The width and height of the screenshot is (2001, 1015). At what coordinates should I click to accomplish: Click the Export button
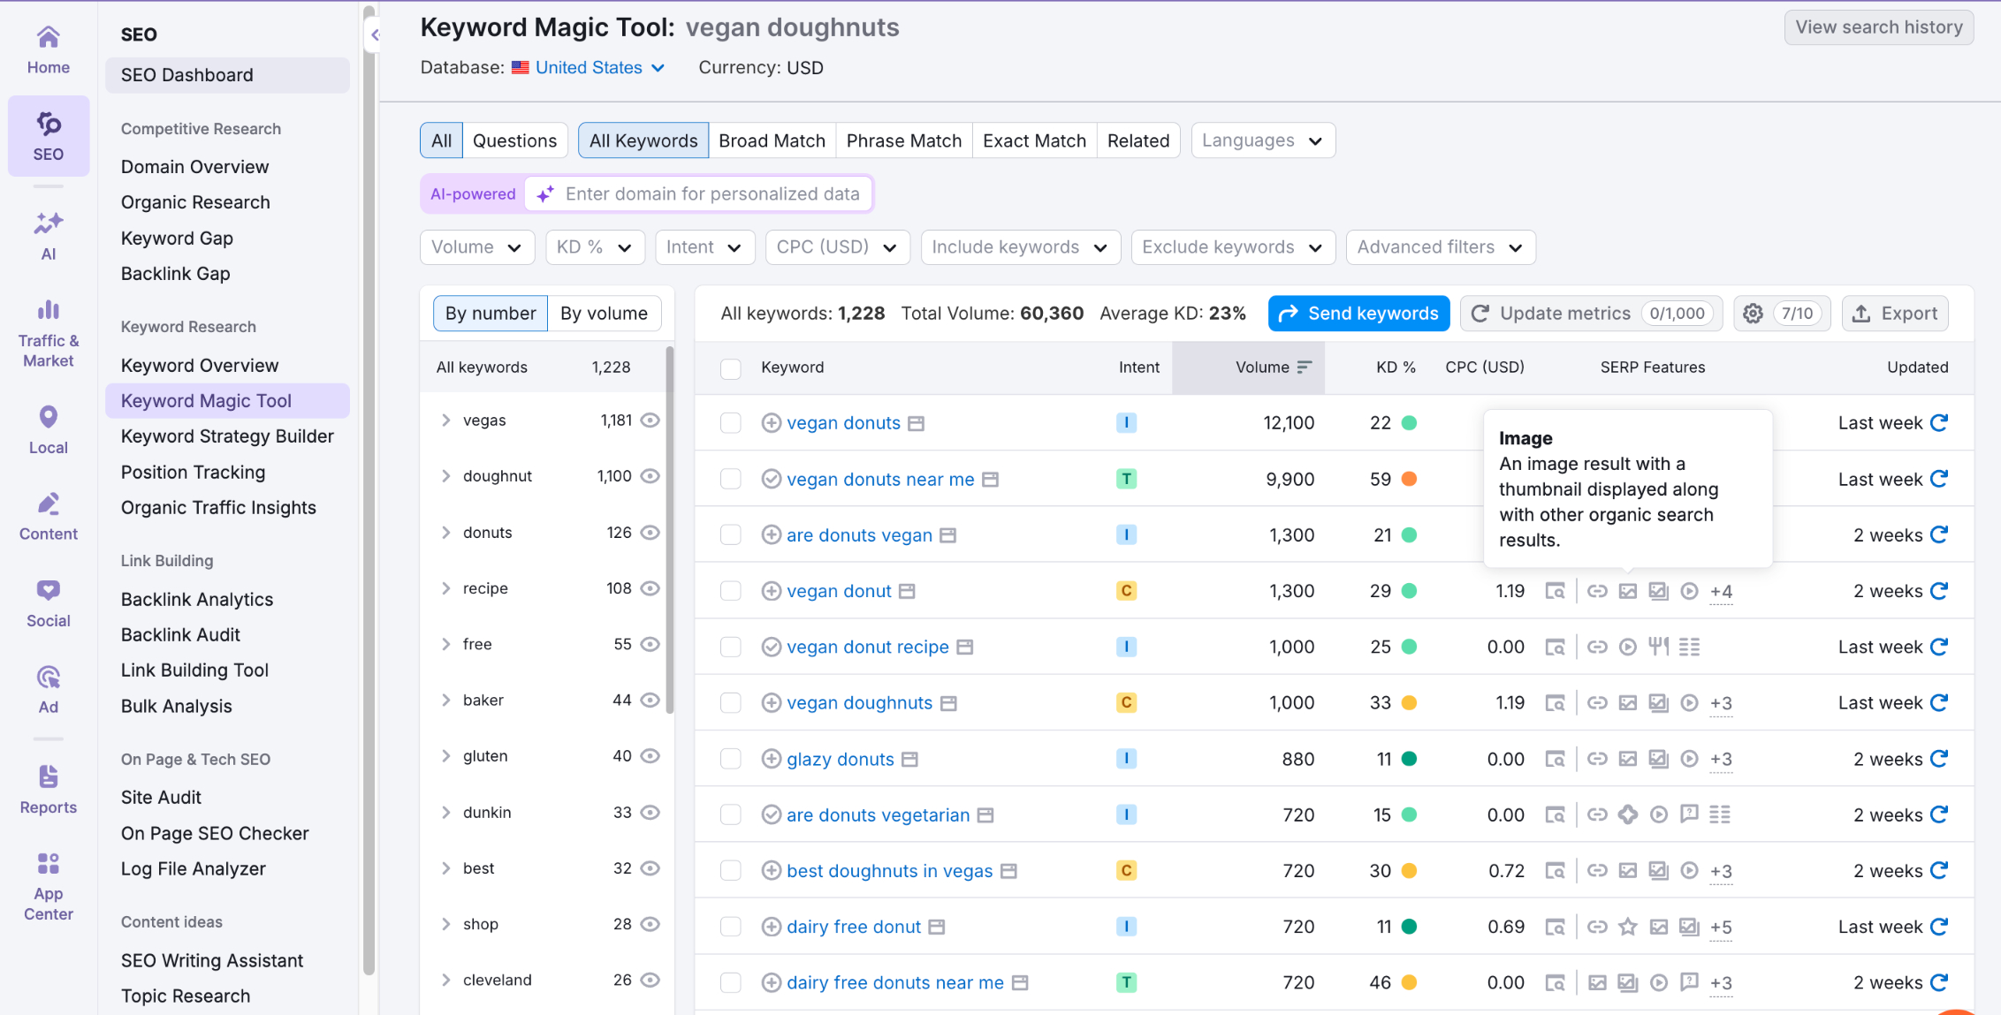1895,314
